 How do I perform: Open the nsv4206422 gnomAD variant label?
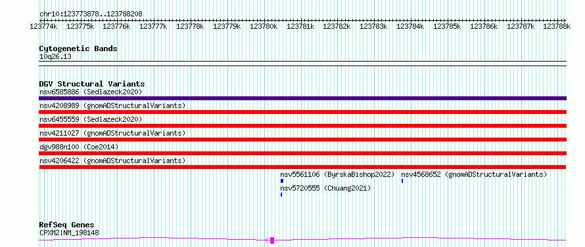[112, 161]
